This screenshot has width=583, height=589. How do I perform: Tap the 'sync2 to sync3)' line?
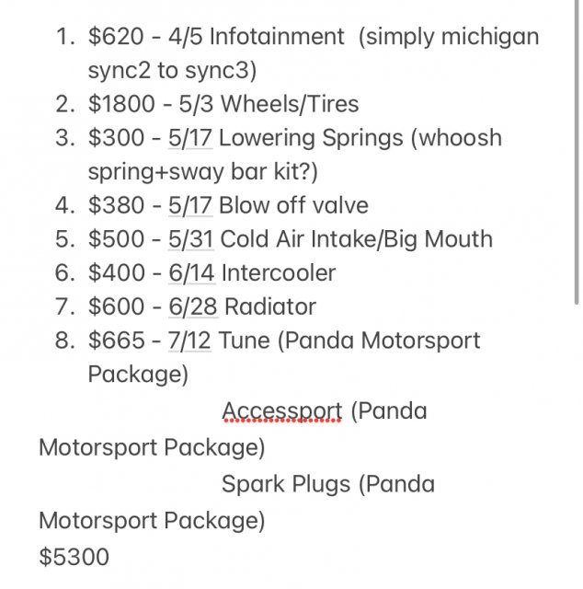click(x=172, y=70)
